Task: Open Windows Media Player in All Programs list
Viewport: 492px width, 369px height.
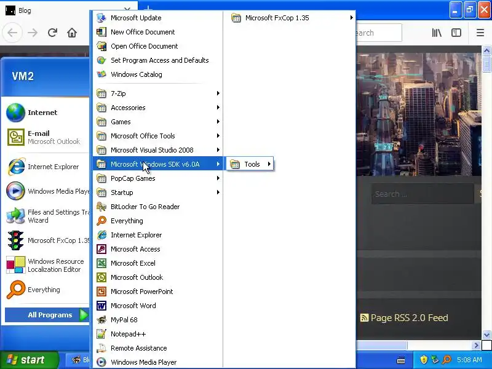Action: click(157, 362)
